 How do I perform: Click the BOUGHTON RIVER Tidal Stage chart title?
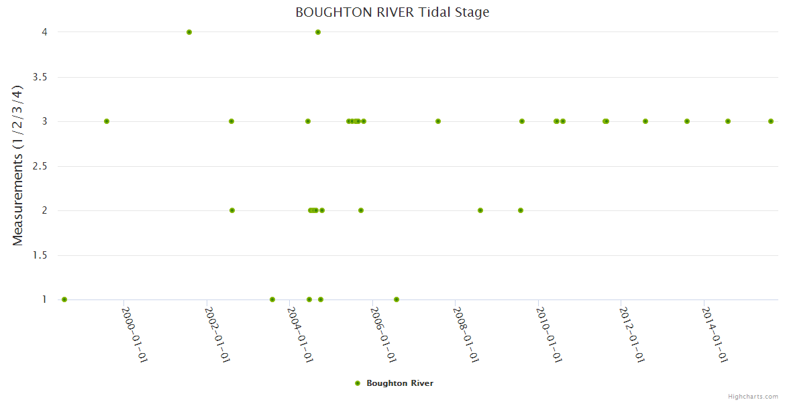(392, 13)
